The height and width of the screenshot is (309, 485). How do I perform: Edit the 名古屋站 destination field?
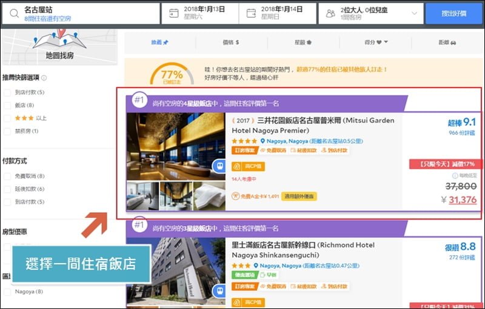[81, 13]
